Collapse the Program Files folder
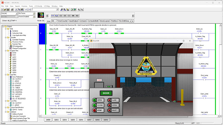Screen dimensions: 223x125 click(6, 51)
